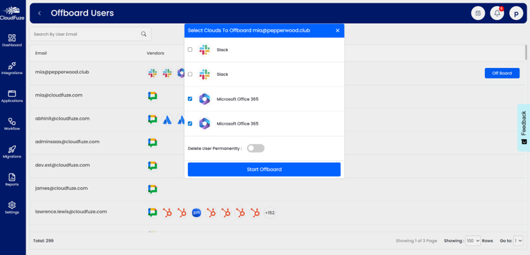Image resolution: width=530 pixels, height=255 pixels.
Task: Click the Search By User Email field
Action: click(x=85, y=34)
